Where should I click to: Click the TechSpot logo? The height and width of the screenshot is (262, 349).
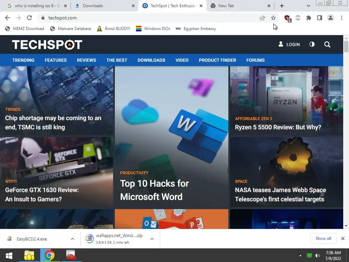(47, 44)
